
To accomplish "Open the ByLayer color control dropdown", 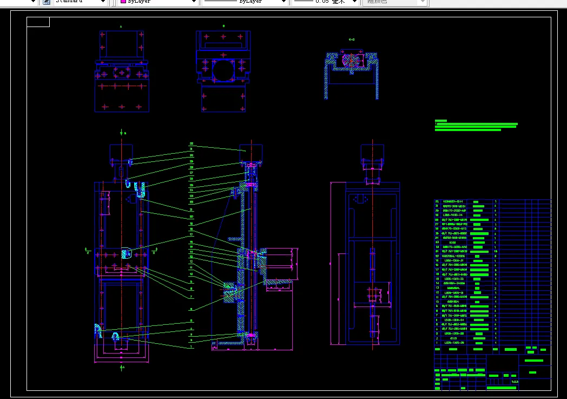I will 194,2.
